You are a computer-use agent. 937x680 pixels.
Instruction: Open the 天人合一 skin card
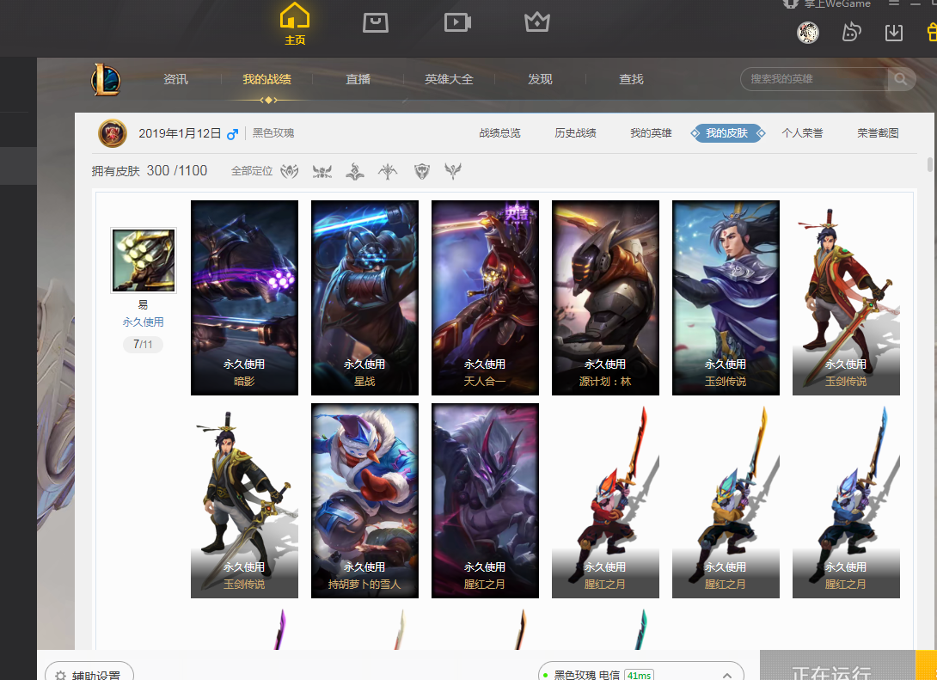click(485, 297)
